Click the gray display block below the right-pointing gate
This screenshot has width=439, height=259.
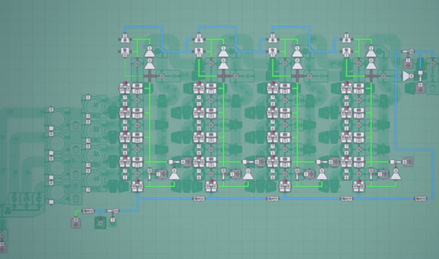point(420,88)
